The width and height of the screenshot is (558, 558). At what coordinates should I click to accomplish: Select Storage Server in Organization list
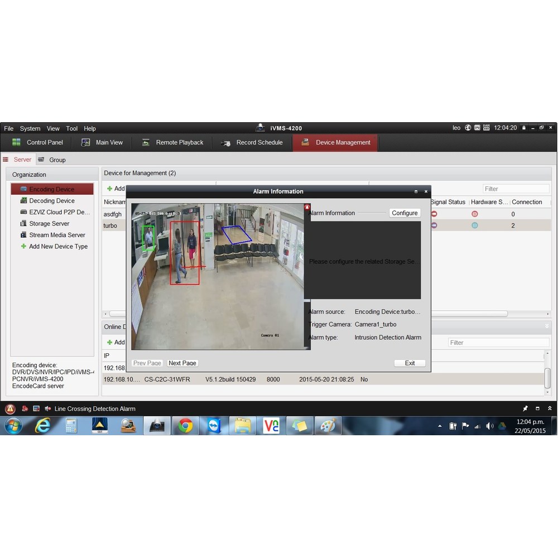pyautogui.click(x=52, y=224)
